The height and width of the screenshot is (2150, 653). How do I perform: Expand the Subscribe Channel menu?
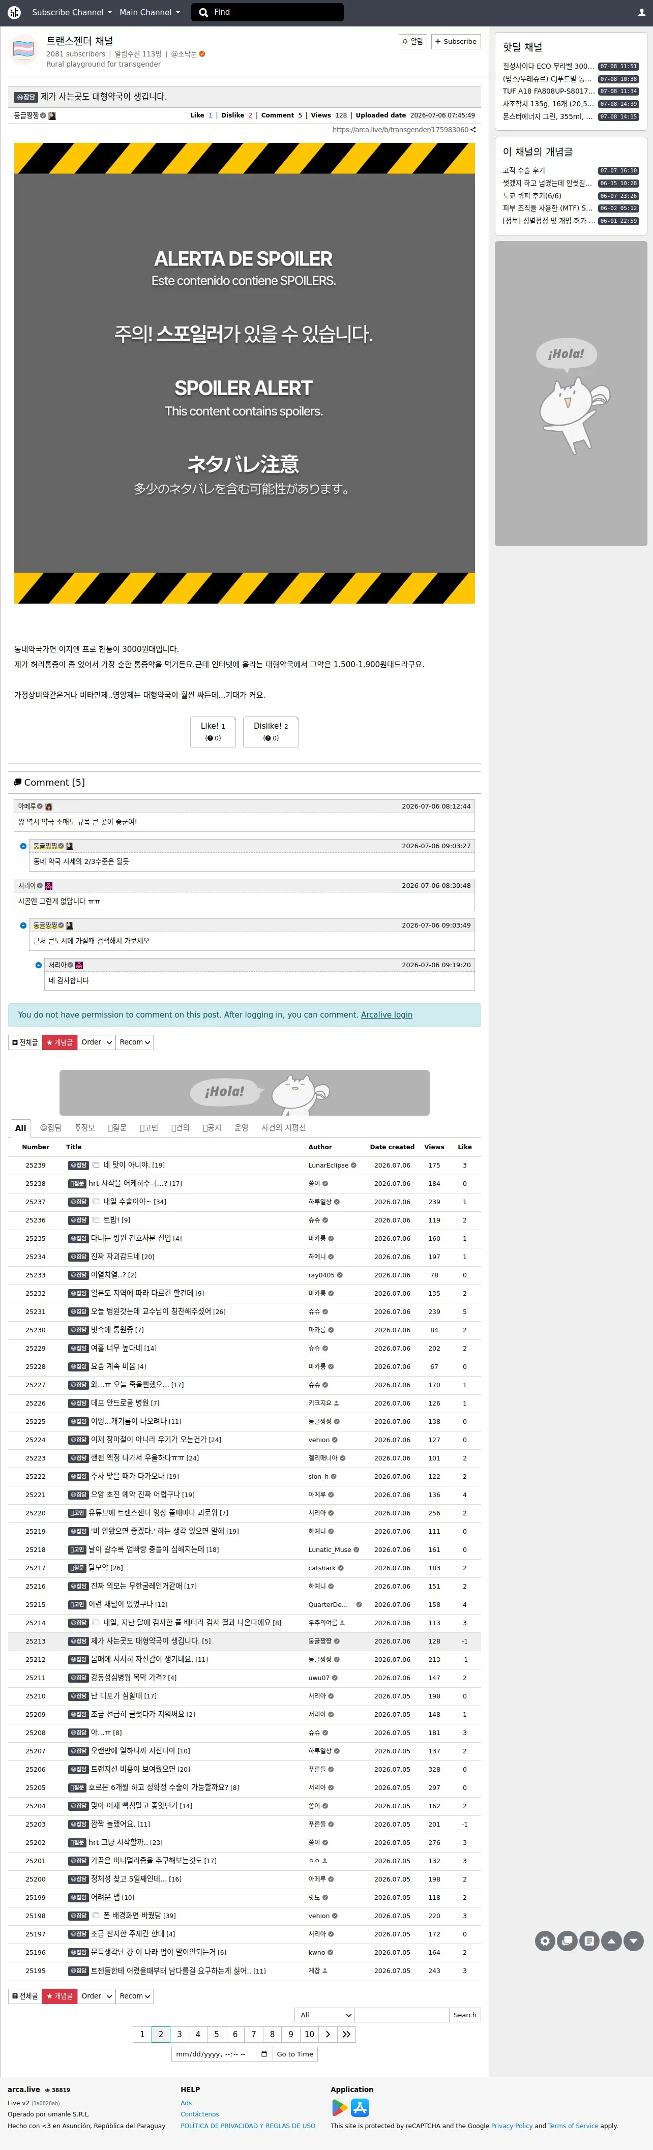point(71,13)
